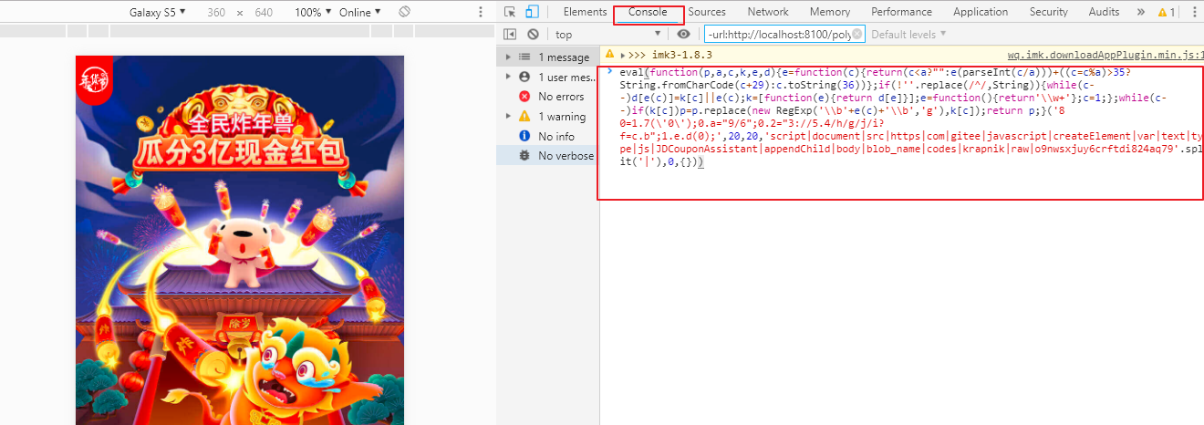Image resolution: width=1204 pixels, height=425 pixels.
Task: Click the rotate screen icon in the device toolbar
Action: [x=405, y=12]
